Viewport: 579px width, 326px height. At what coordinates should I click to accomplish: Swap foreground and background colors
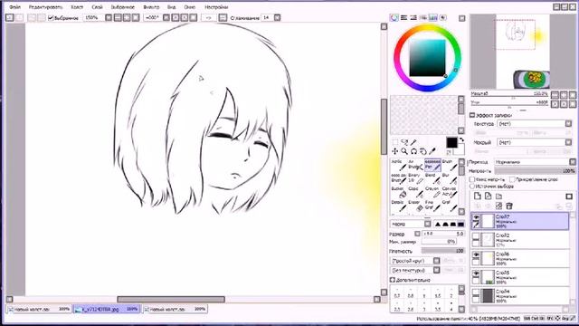pyautogui.click(x=461, y=139)
